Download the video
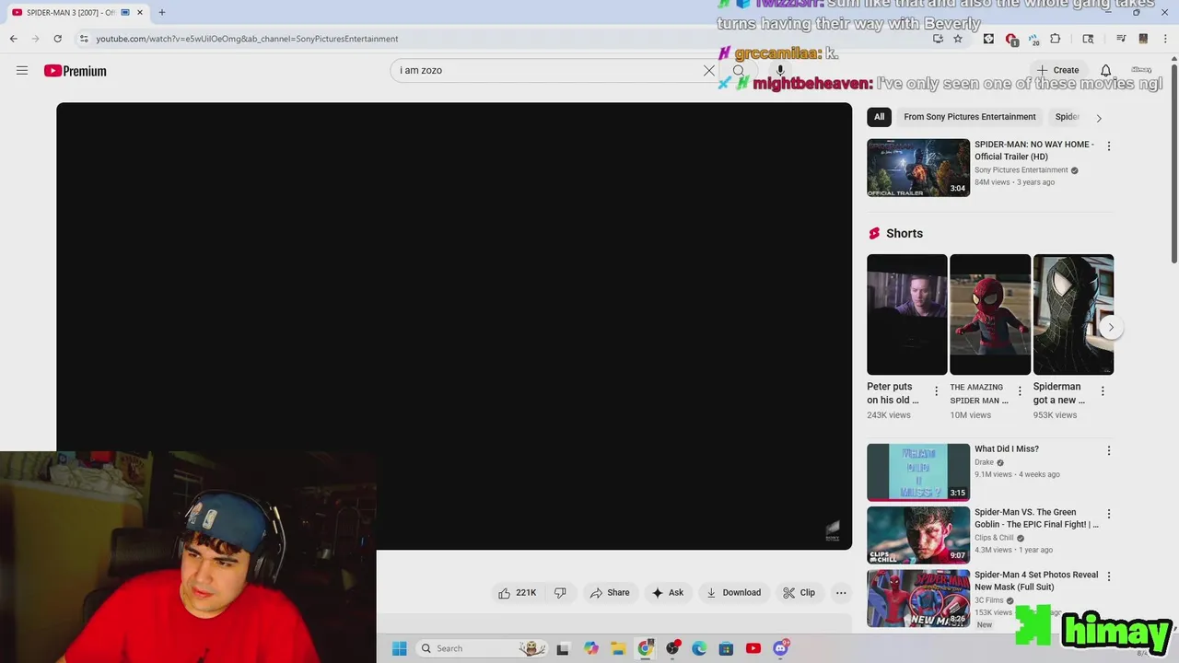Image resolution: width=1179 pixels, height=663 pixels. [733, 593]
